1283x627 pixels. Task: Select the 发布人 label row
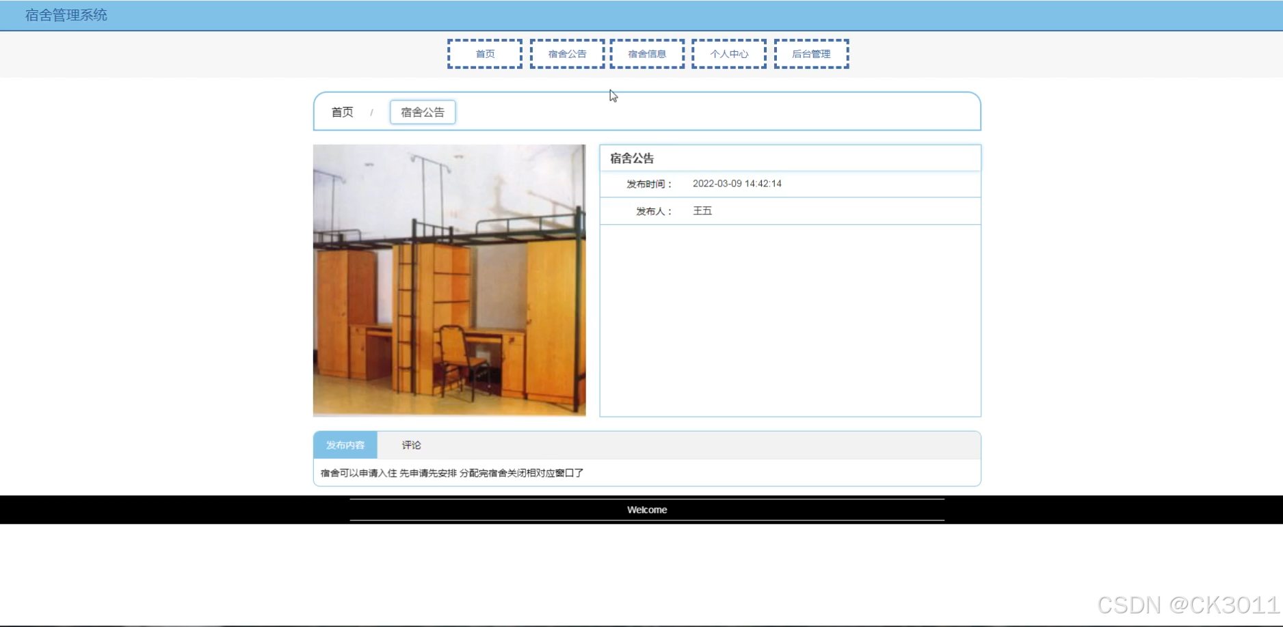[654, 210]
